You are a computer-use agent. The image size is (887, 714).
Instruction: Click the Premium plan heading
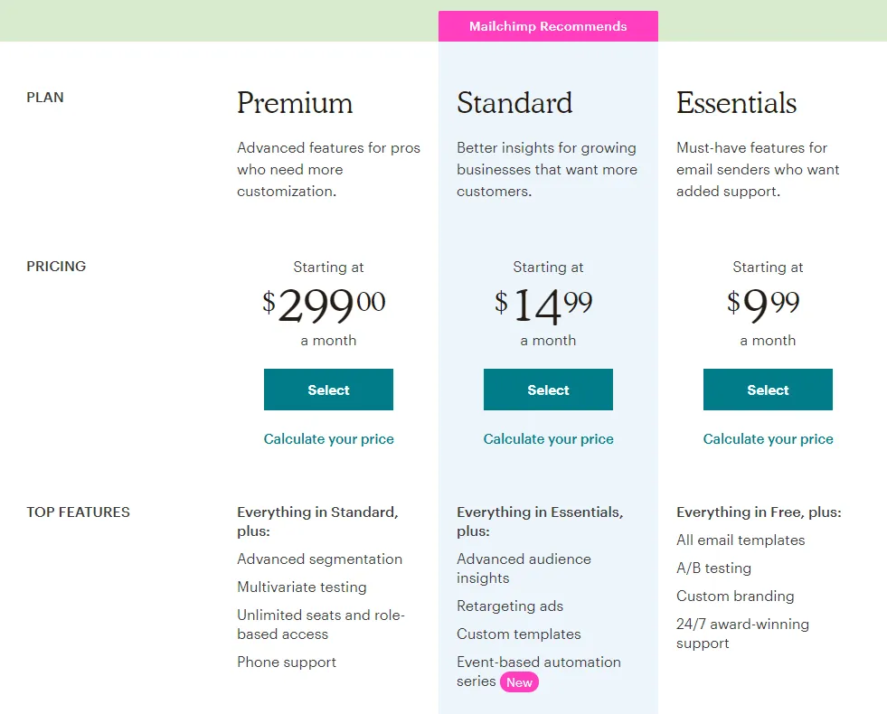click(x=295, y=103)
